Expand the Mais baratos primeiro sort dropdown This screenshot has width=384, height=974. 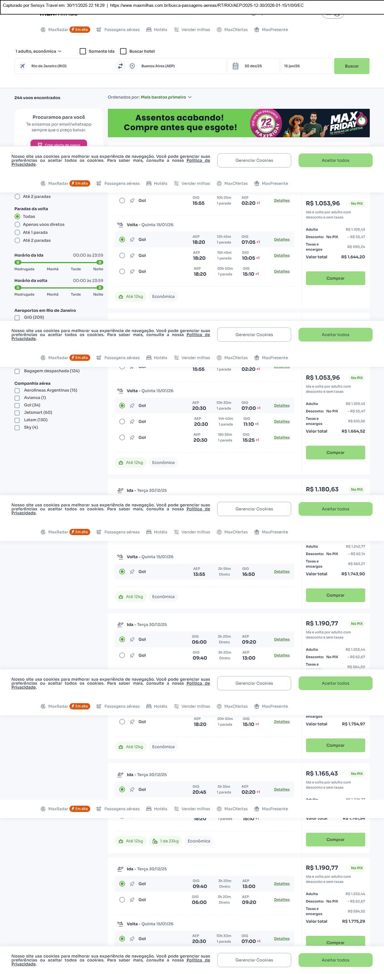(x=166, y=97)
